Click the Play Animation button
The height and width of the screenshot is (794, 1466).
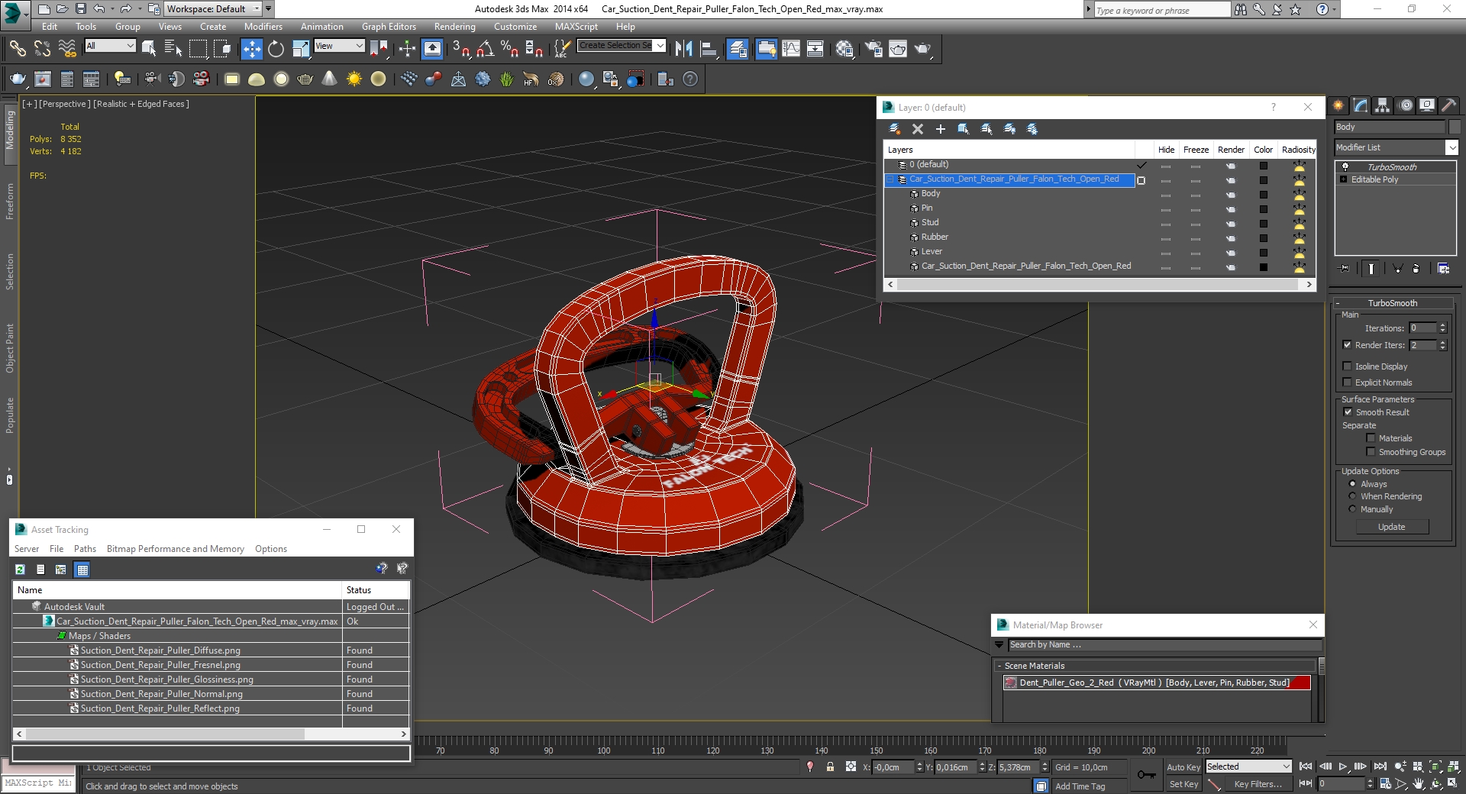(x=1342, y=766)
